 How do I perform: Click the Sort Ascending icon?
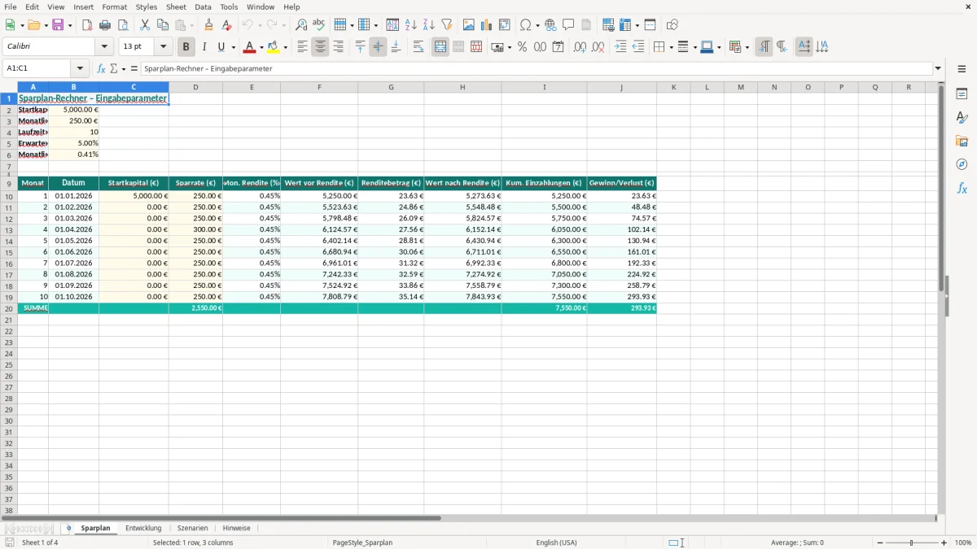[x=411, y=25]
